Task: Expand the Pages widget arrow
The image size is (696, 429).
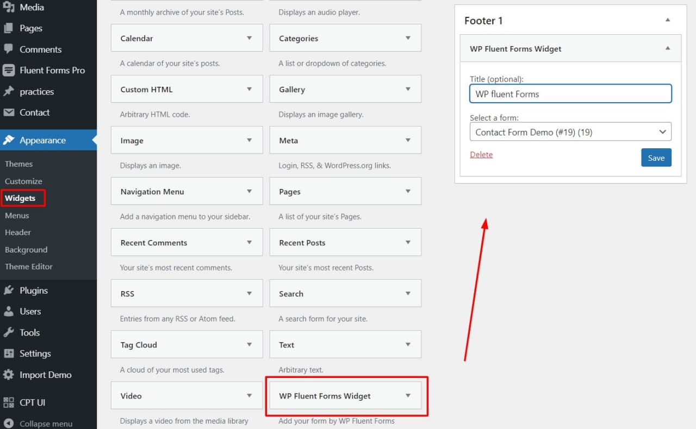Action: point(408,191)
